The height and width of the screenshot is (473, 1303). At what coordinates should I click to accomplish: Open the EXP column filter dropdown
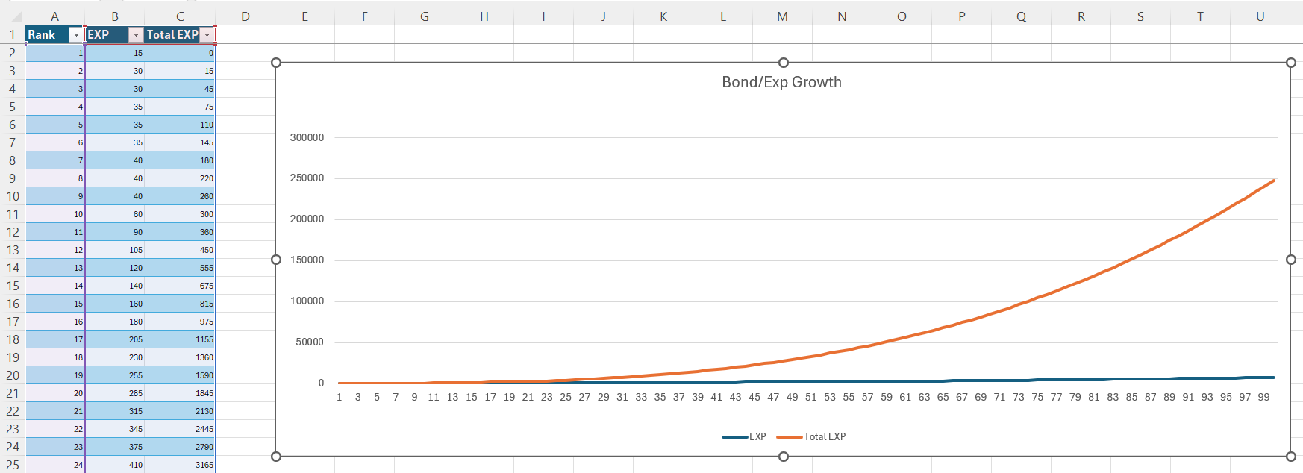(136, 35)
